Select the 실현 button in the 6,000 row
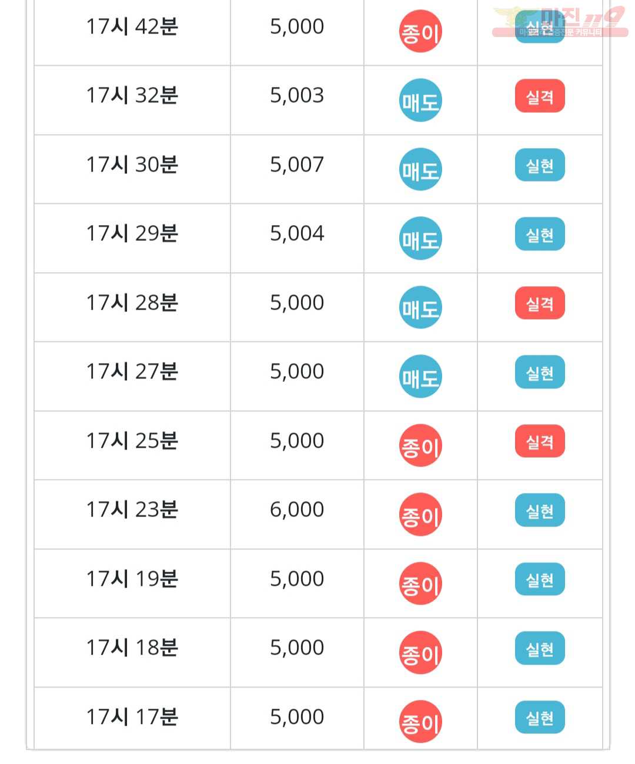The image size is (635, 764). (x=540, y=511)
